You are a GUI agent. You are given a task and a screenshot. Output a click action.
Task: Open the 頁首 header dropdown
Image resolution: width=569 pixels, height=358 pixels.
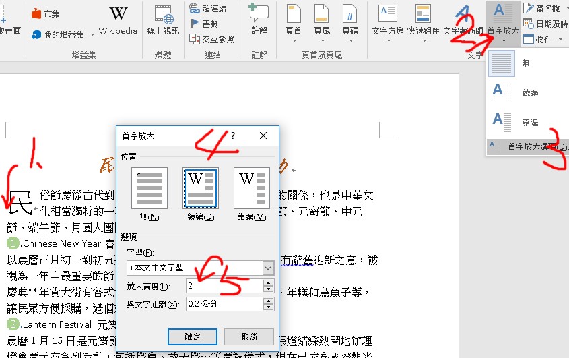(294, 40)
